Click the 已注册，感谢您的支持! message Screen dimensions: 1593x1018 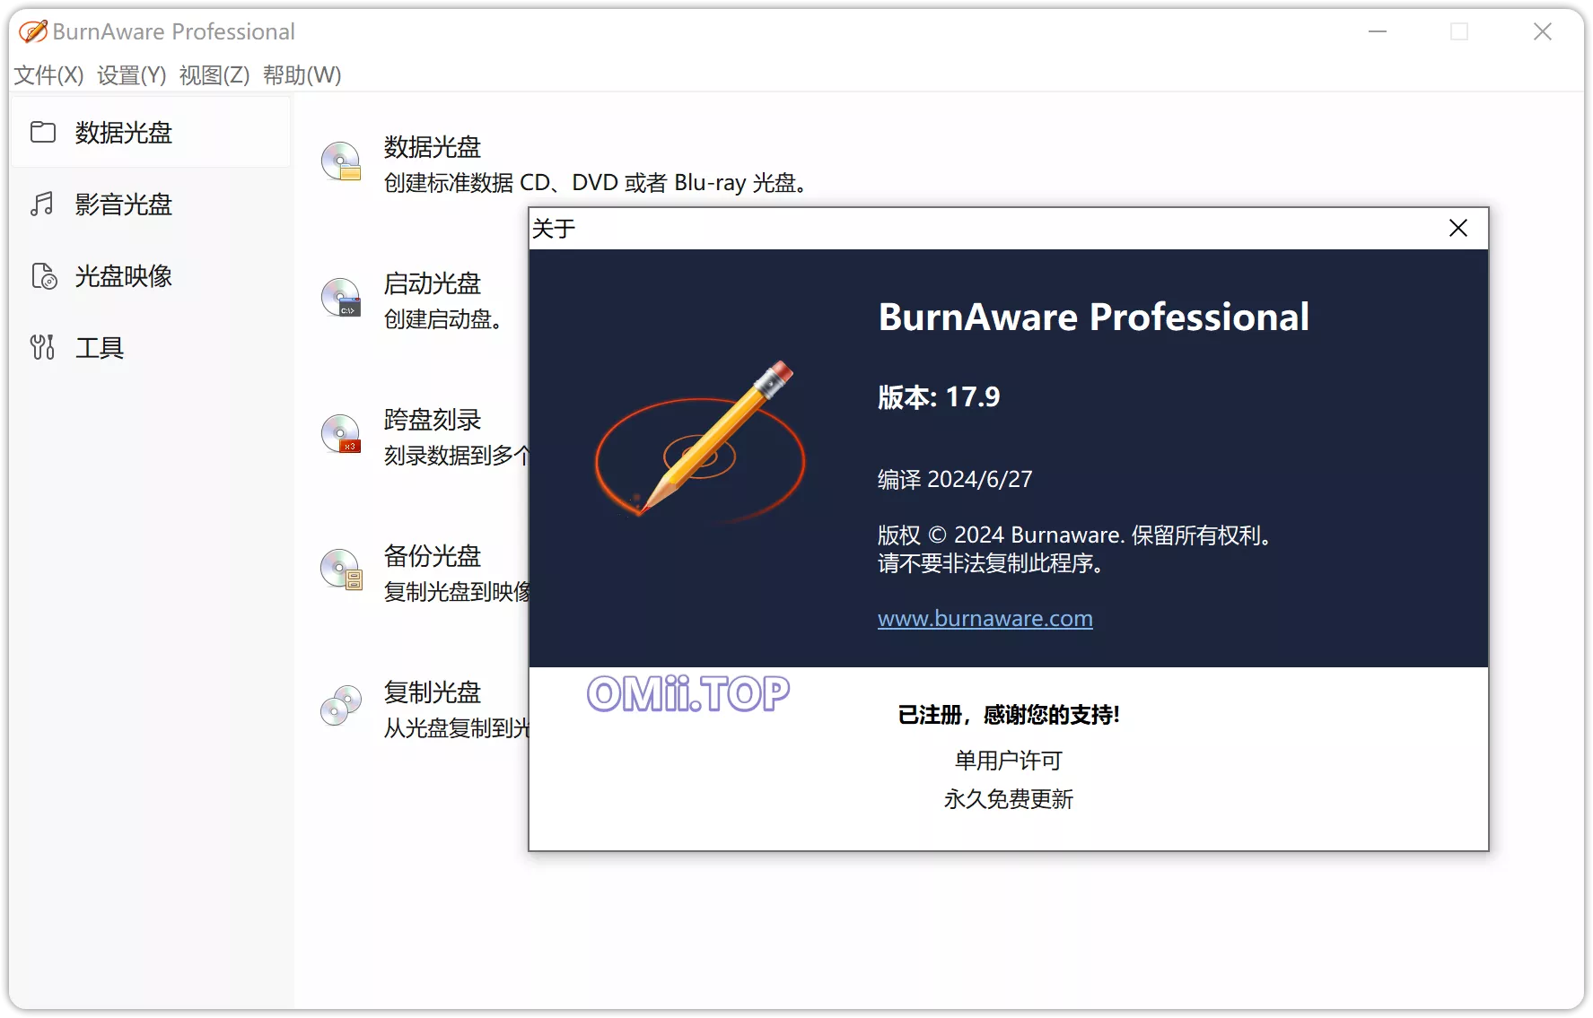(x=1009, y=715)
